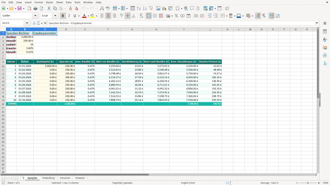The image size is (330, 185).
Task: Toggle Align Left
Action: point(102,16)
